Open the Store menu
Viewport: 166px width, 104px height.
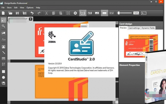point(9,7)
